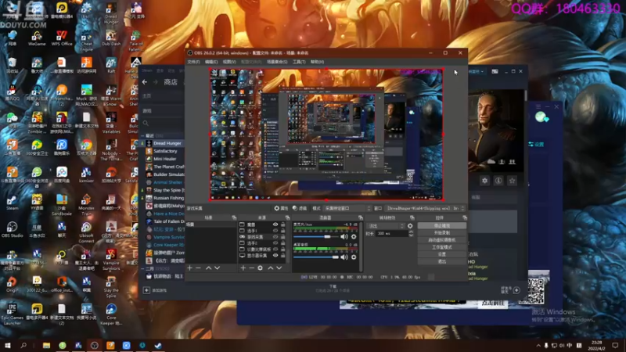Open the Epic Games Launcher desktop shortcut

tap(12, 314)
